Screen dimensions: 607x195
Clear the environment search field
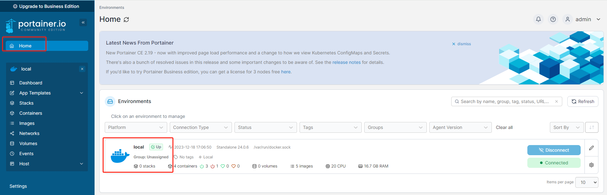[x=557, y=101]
